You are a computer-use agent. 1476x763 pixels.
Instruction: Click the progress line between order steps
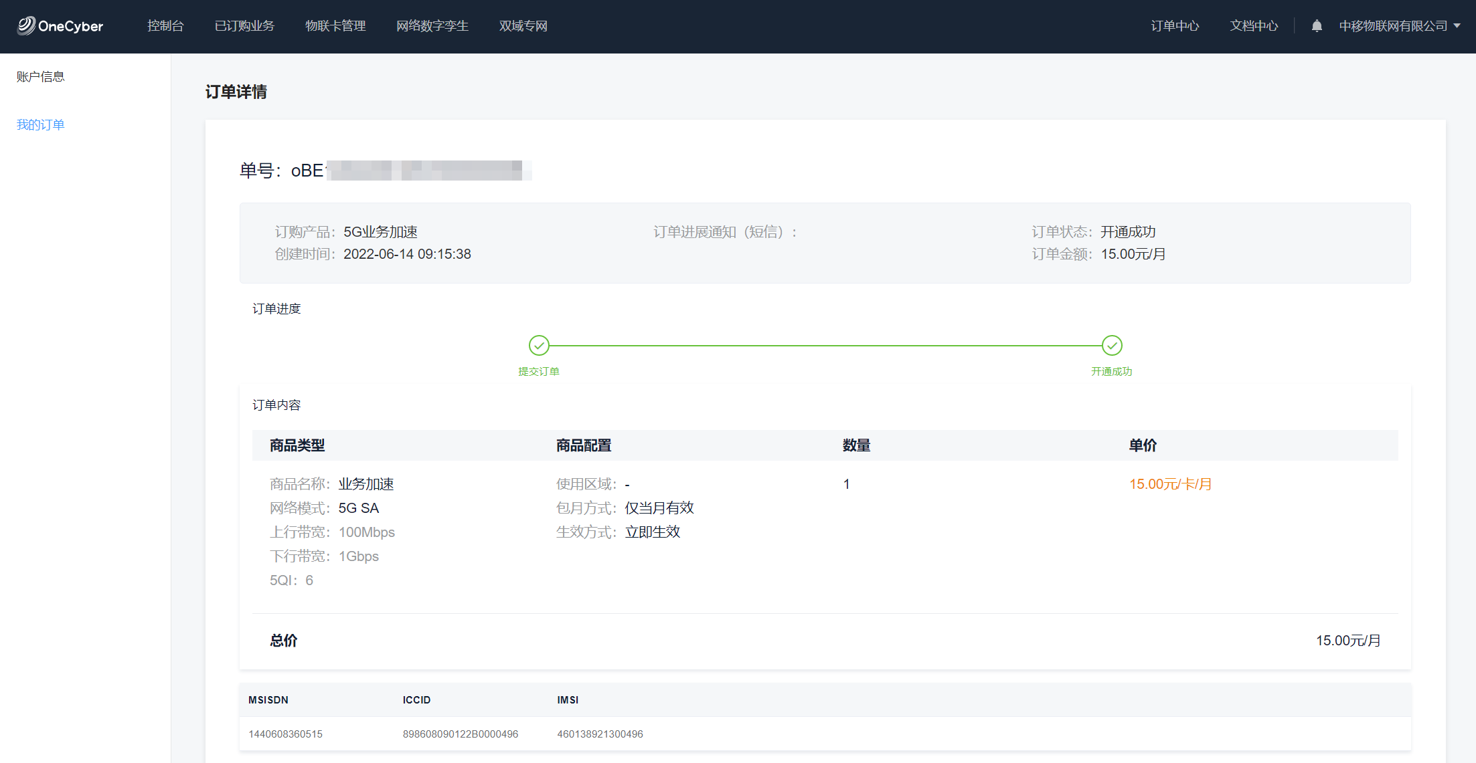pyautogui.click(x=825, y=346)
